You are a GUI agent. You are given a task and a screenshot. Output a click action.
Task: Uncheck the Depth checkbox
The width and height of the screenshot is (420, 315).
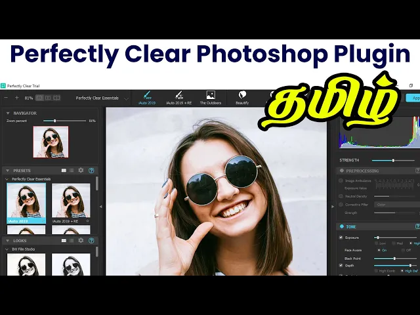click(341, 265)
